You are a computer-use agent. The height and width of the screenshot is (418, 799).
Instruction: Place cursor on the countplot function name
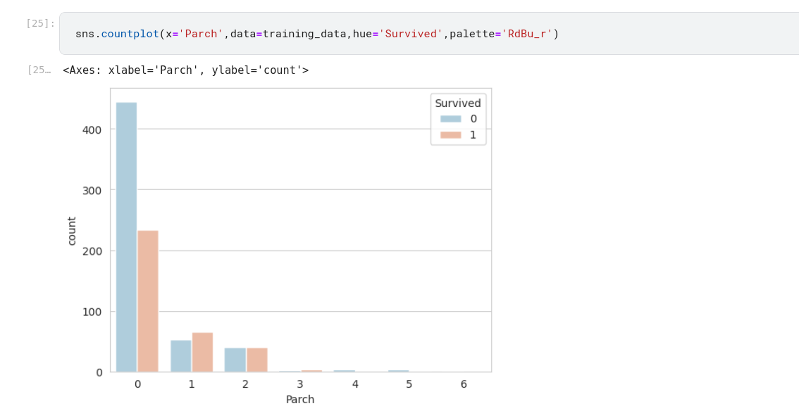tap(130, 34)
